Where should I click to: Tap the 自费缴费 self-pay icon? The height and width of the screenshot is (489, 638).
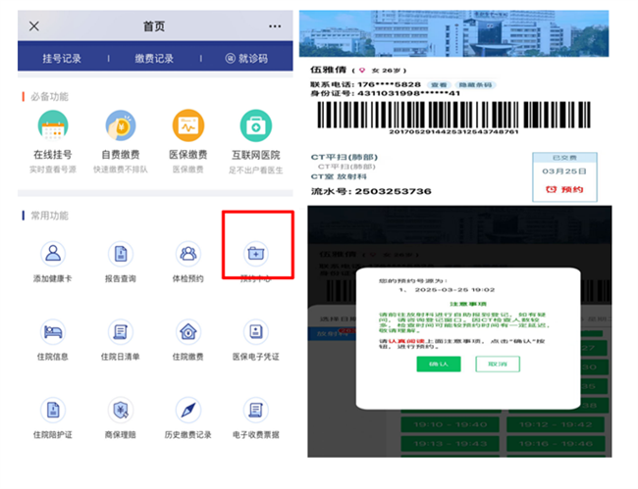120,126
